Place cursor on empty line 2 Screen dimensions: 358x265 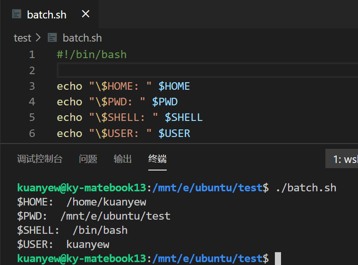207,70
